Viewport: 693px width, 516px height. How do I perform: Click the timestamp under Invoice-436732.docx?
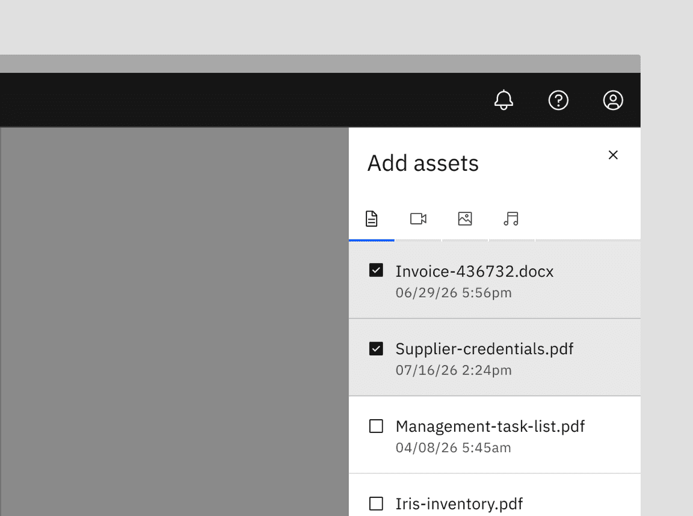[x=453, y=293]
